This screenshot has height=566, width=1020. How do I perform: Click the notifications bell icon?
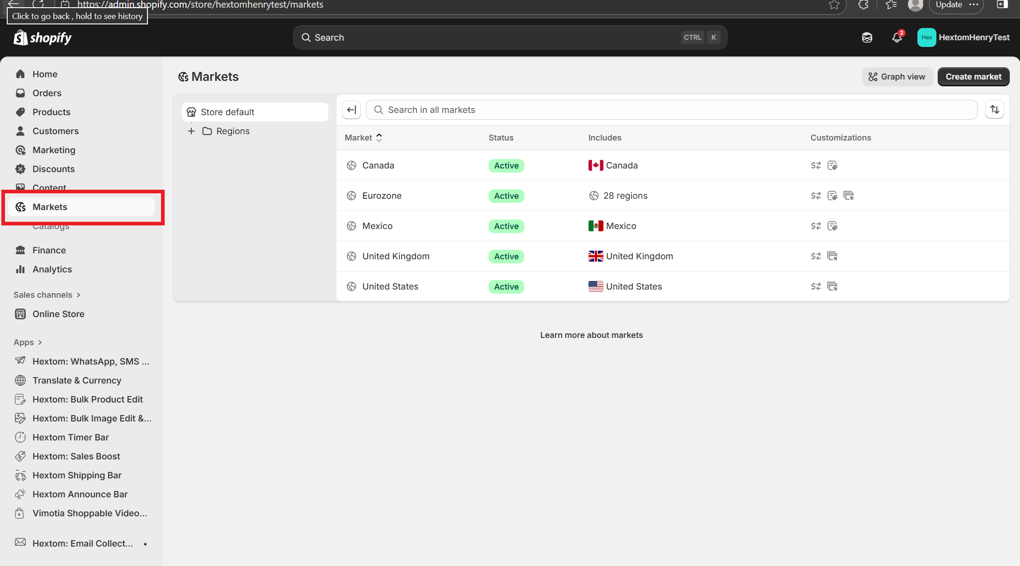click(897, 37)
